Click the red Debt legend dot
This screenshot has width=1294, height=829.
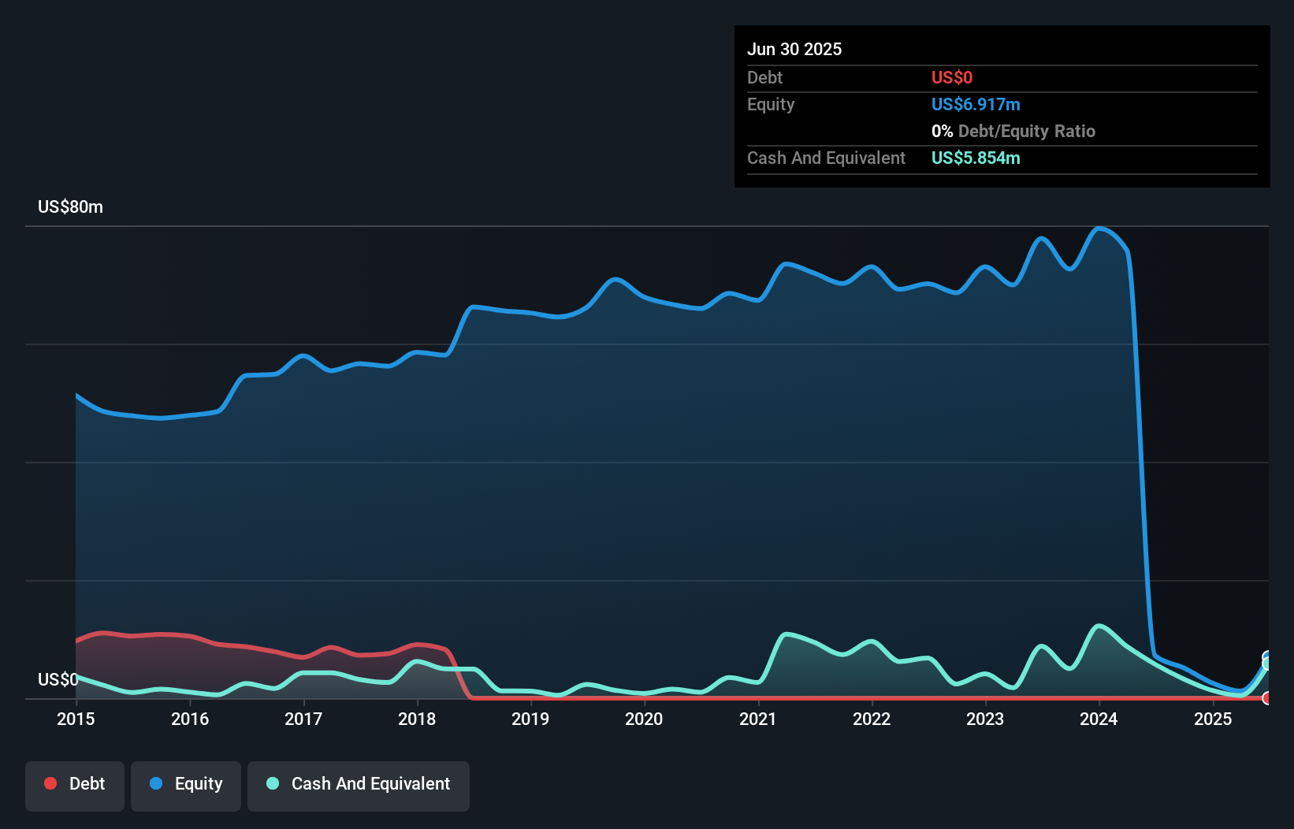[50, 783]
